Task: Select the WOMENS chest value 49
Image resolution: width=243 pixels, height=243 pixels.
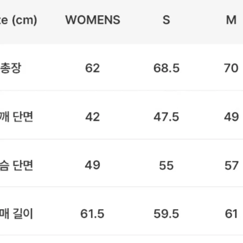Action: pyautogui.click(x=92, y=165)
